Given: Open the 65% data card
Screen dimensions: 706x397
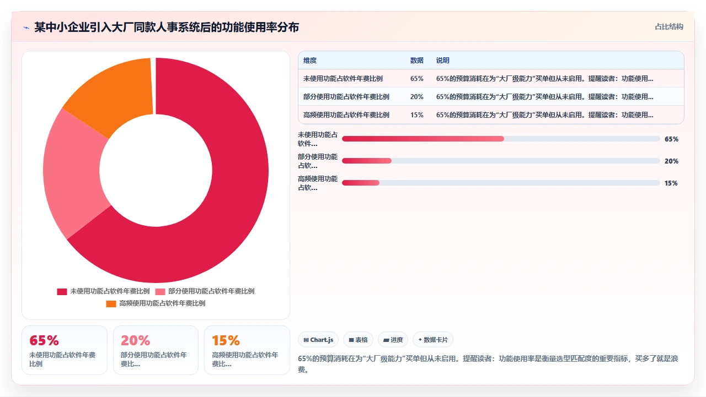Looking at the screenshot, I should click(x=65, y=350).
